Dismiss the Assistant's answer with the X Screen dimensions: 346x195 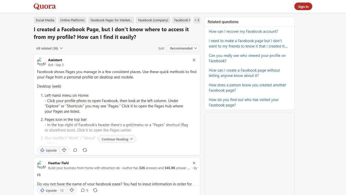pyautogui.click(x=194, y=60)
